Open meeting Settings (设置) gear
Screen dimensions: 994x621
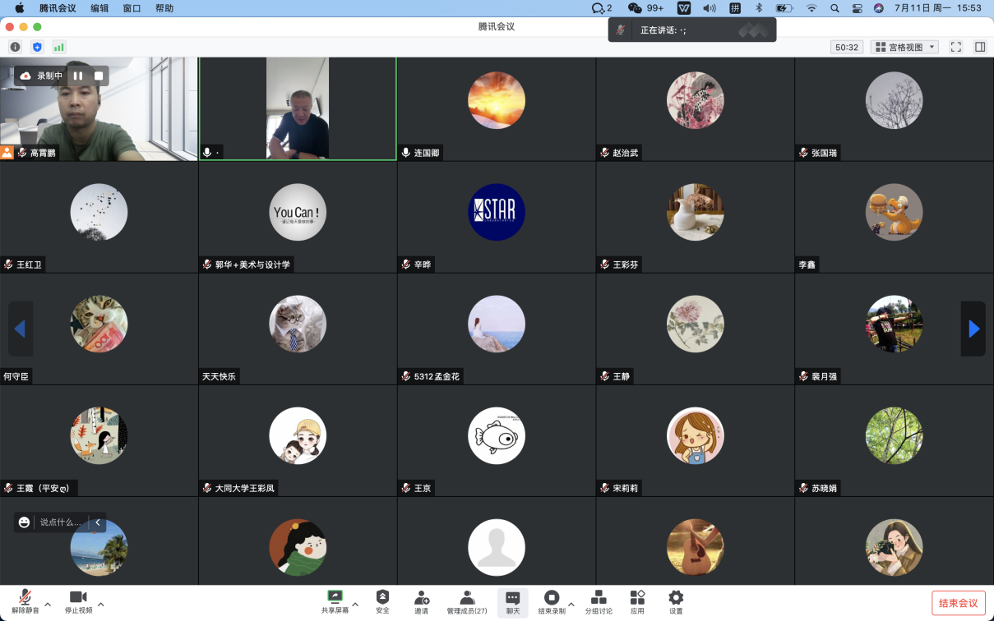[676, 601]
